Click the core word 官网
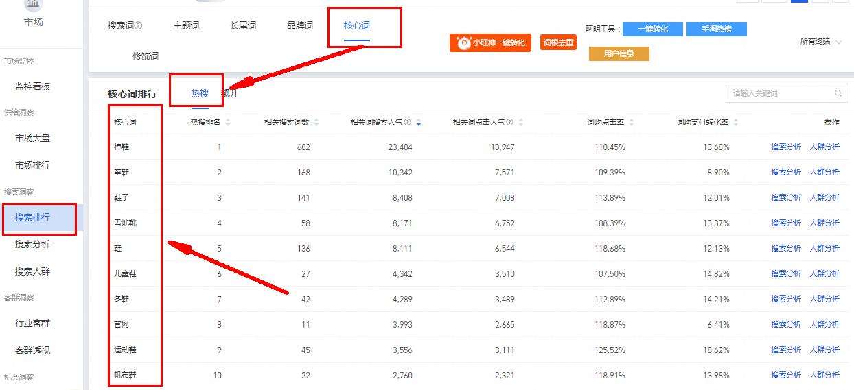 122,324
